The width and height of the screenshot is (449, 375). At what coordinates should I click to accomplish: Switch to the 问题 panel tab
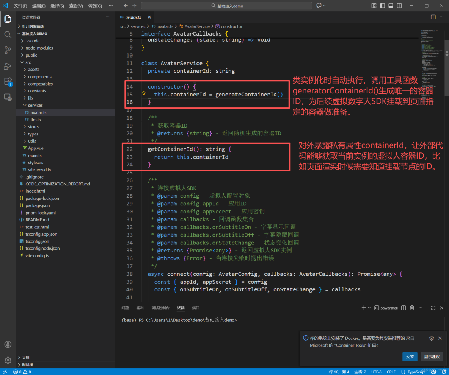coord(125,308)
